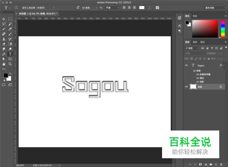Change screen mode from the toolbox
The image size is (228, 167).
pos(10,85)
